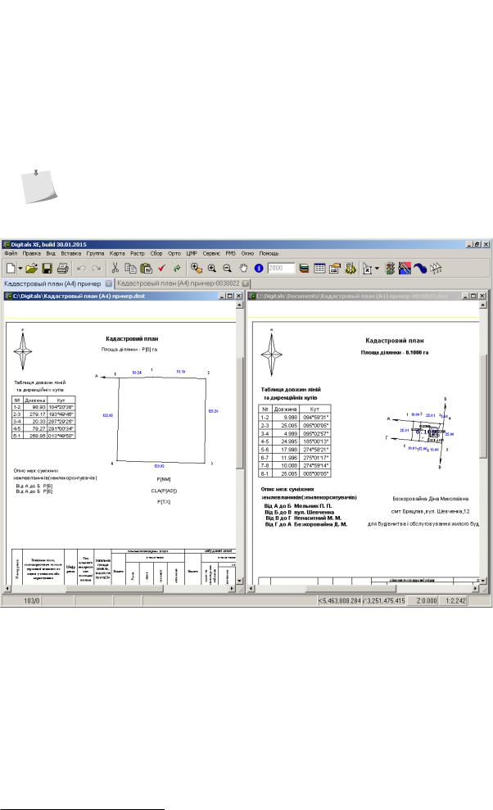Open the Растр menu
The height and width of the screenshot is (810, 493).
(138, 254)
